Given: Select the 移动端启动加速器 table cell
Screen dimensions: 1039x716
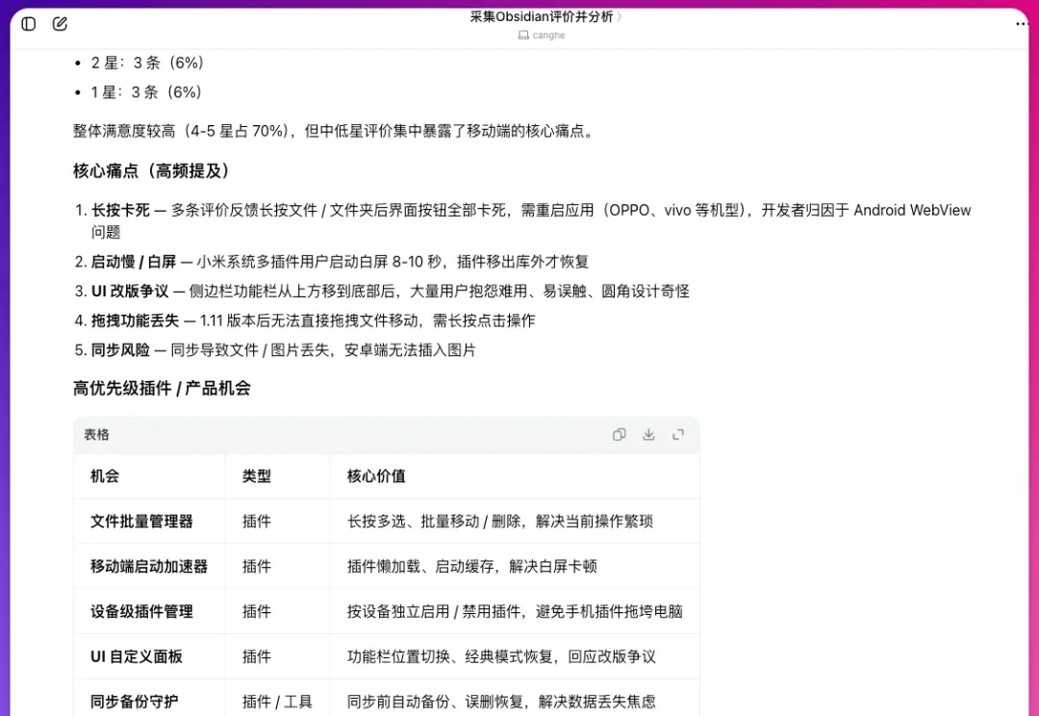Looking at the screenshot, I should pos(149,566).
